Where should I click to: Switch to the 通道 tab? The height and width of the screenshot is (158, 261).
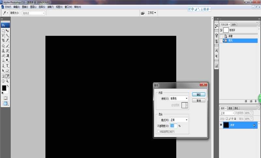pyautogui.click(x=230, y=108)
